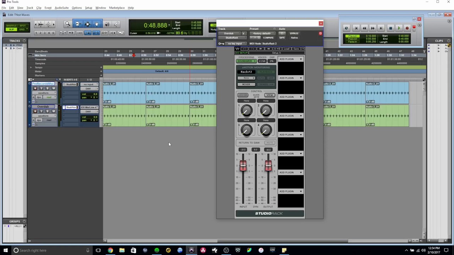Open the Setup menu
The image size is (454, 255).
point(88,8)
